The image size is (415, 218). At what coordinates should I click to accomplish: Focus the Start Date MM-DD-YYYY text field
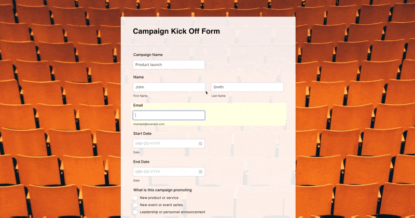pyautogui.click(x=164, y=144)
